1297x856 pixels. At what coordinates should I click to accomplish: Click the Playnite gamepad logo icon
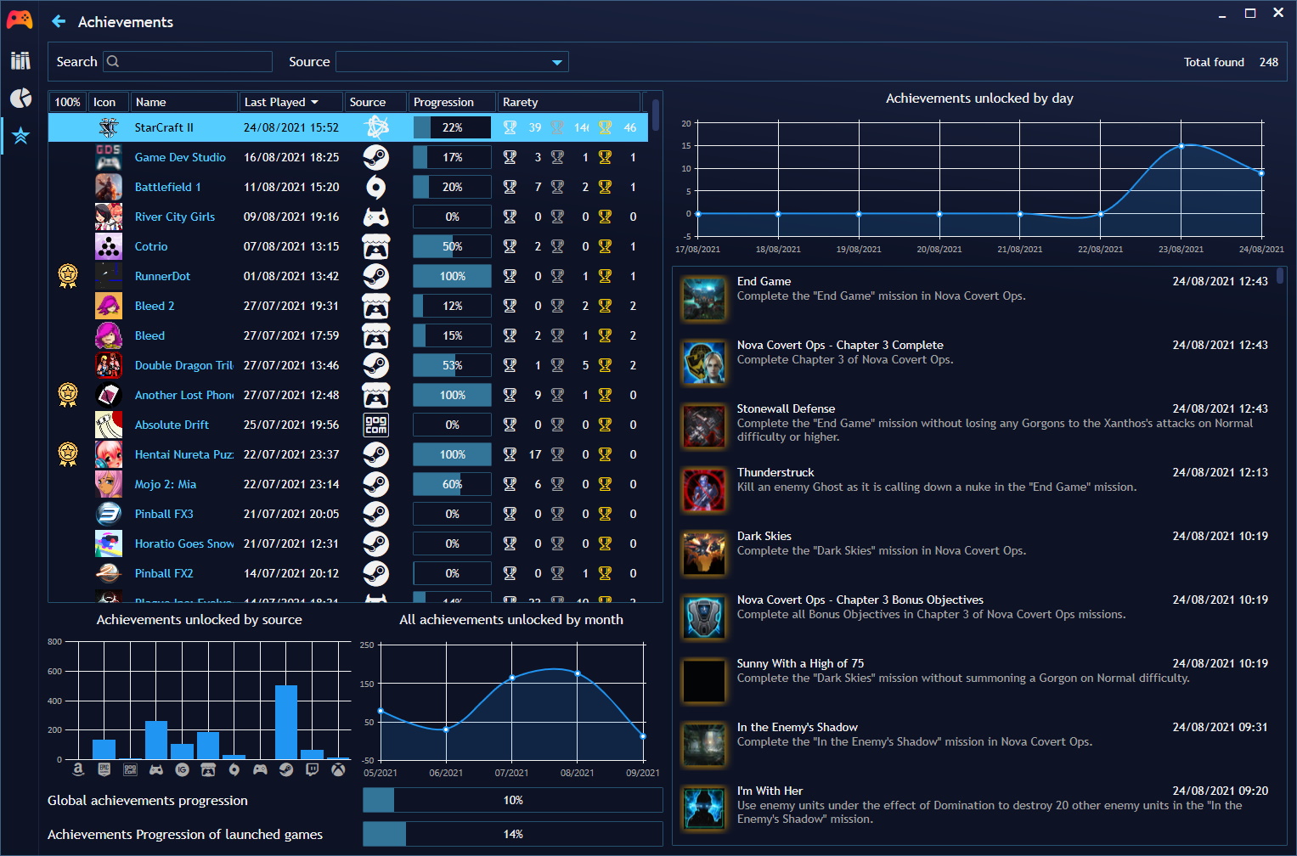click(x=20, y=20)
